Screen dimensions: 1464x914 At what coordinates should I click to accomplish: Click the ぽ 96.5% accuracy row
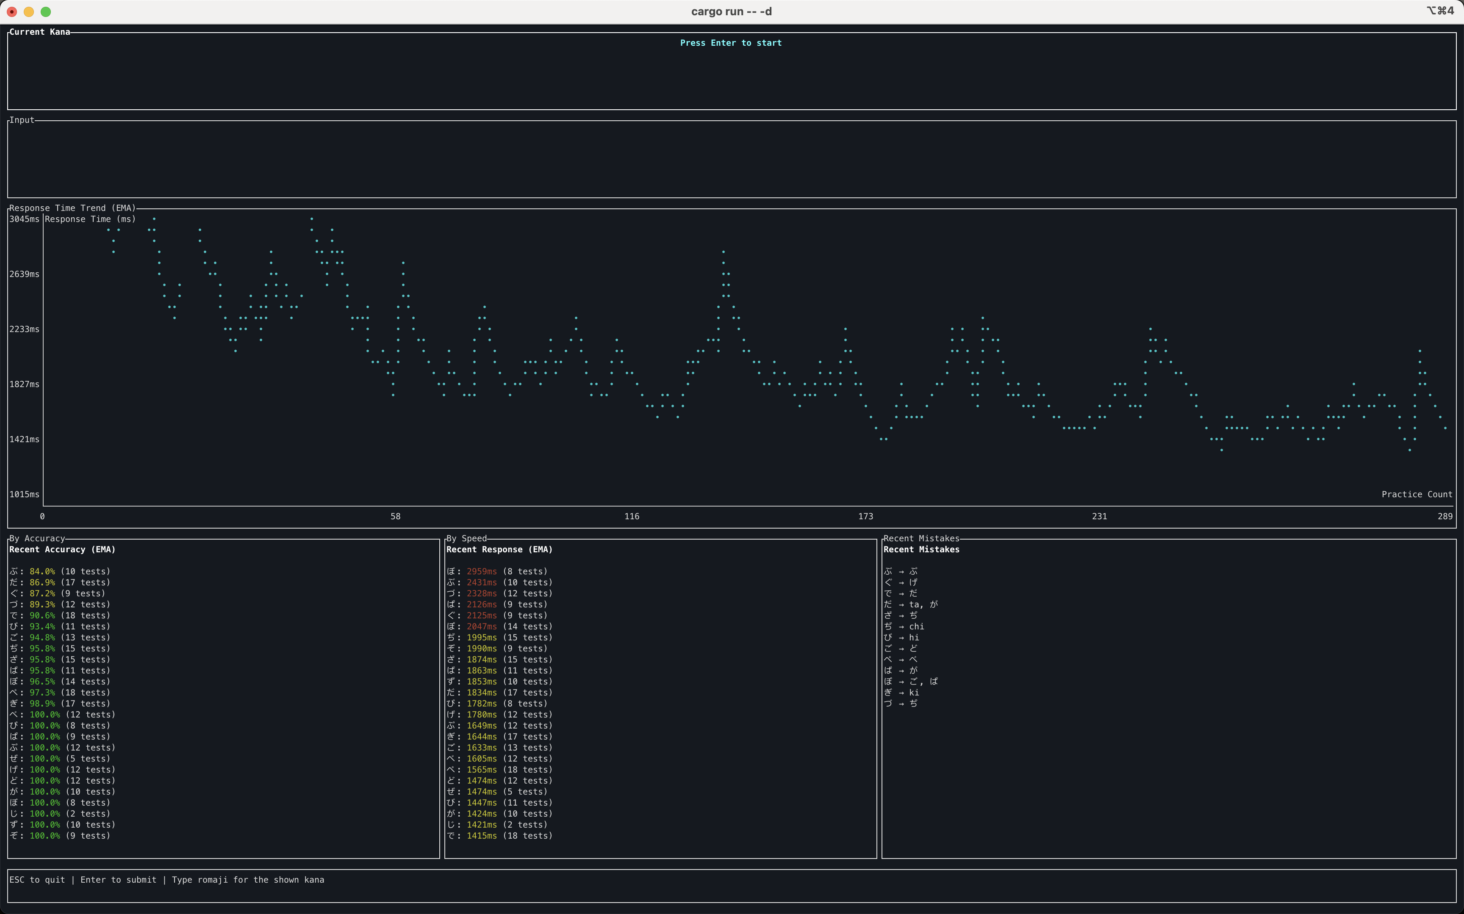click(60, 681)
